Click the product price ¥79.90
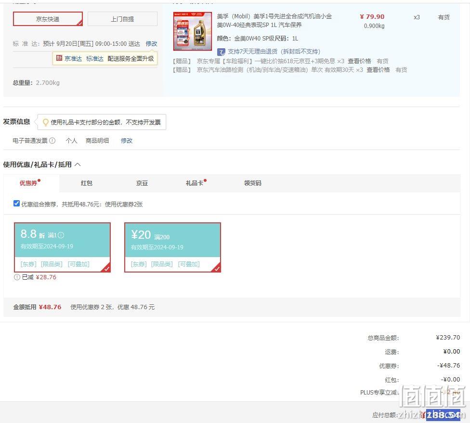The image size is (470, 423). (372, 17)
